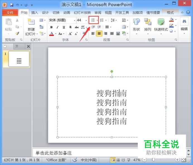Expand bullet styles dropdown arrow
Screen dimensions: 193x165
[x=97, y=20]
